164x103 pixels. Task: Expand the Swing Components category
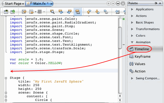tap(132, 78)
